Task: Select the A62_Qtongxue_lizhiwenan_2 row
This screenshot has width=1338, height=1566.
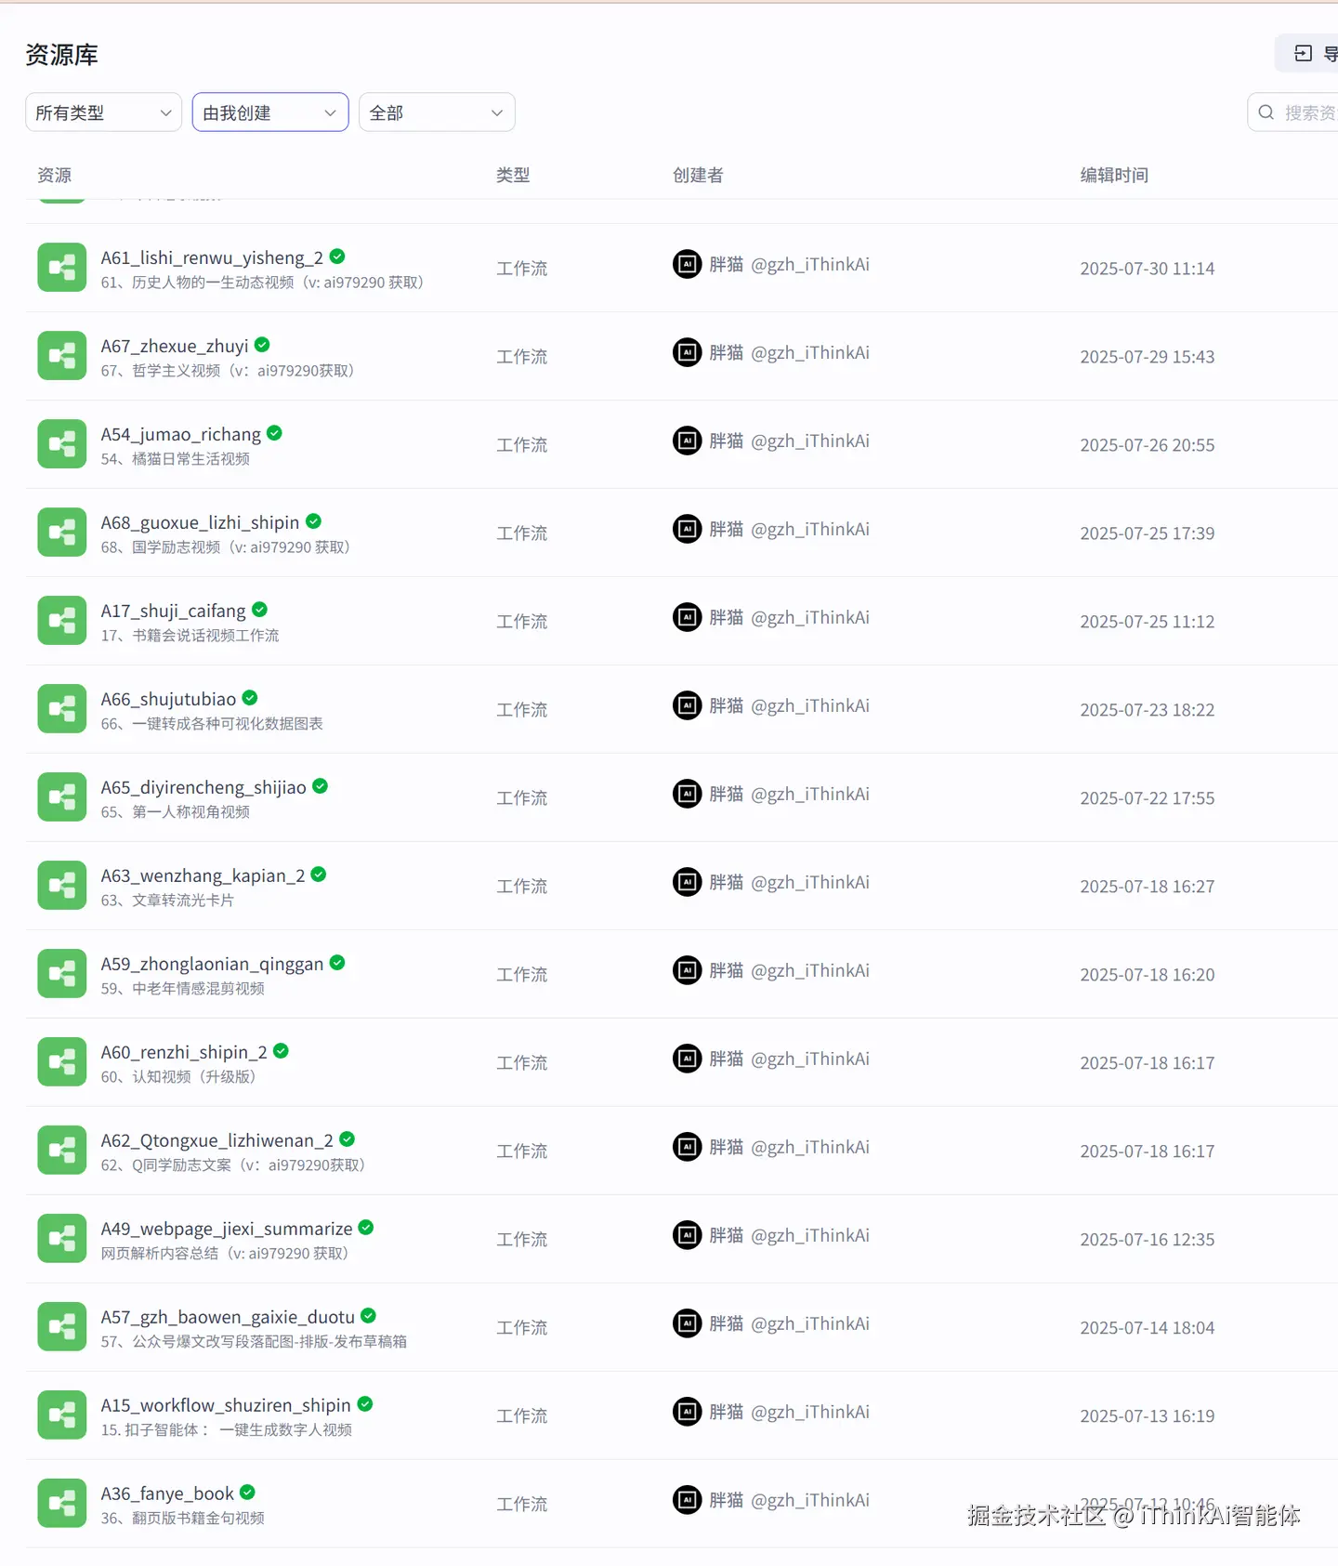Action: pyautogui.click(x=682, y=1151)
